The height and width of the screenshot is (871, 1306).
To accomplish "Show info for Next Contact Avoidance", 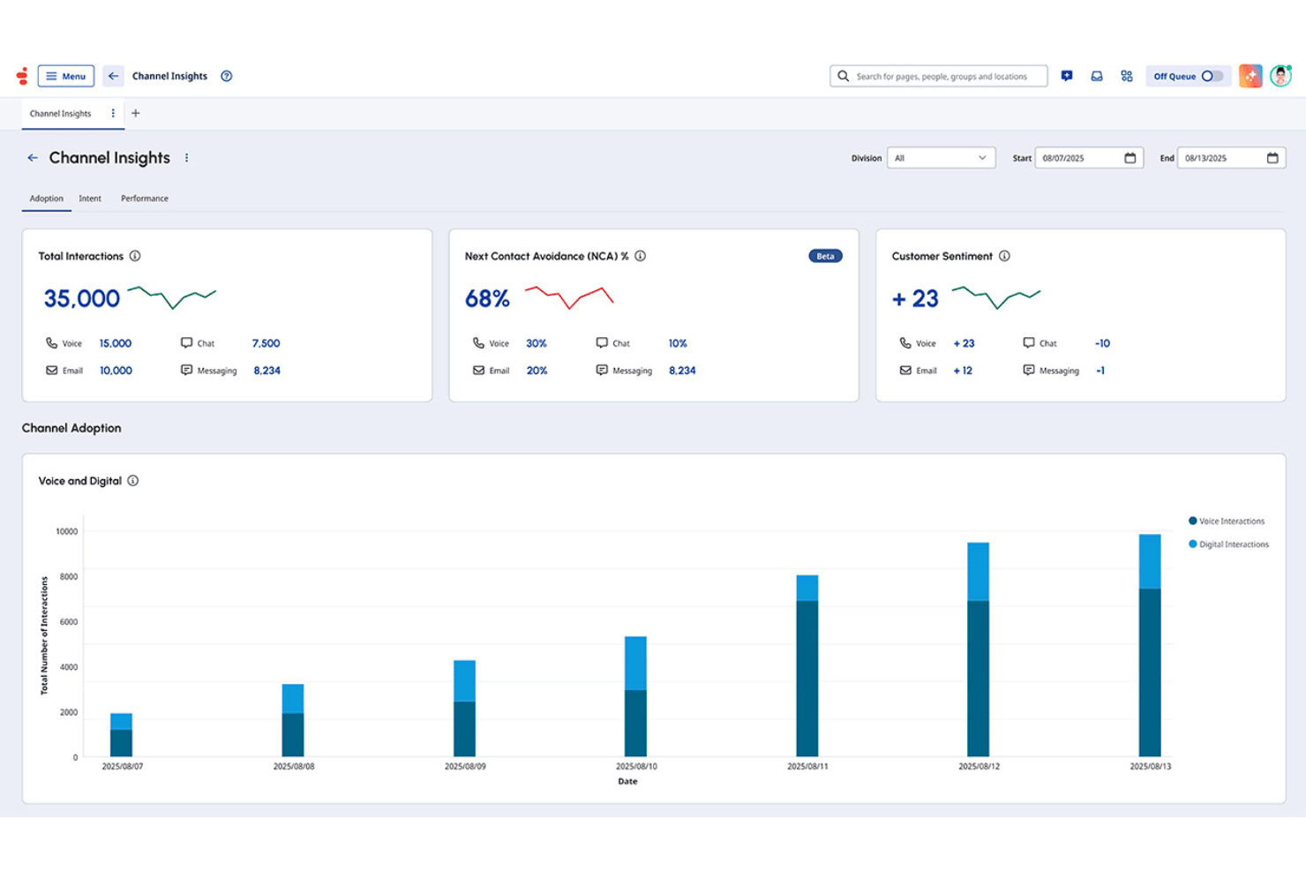I will (x=641, y=256).
